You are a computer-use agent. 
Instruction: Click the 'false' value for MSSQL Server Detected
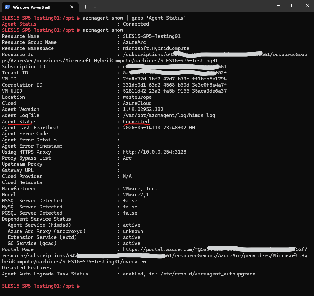(x=130, y=201)
